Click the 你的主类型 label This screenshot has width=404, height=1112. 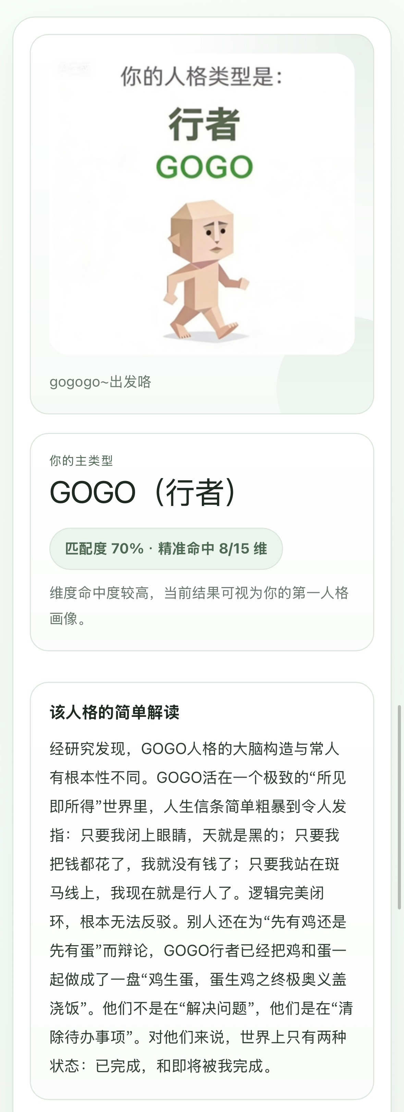click(x=81, y=461)
